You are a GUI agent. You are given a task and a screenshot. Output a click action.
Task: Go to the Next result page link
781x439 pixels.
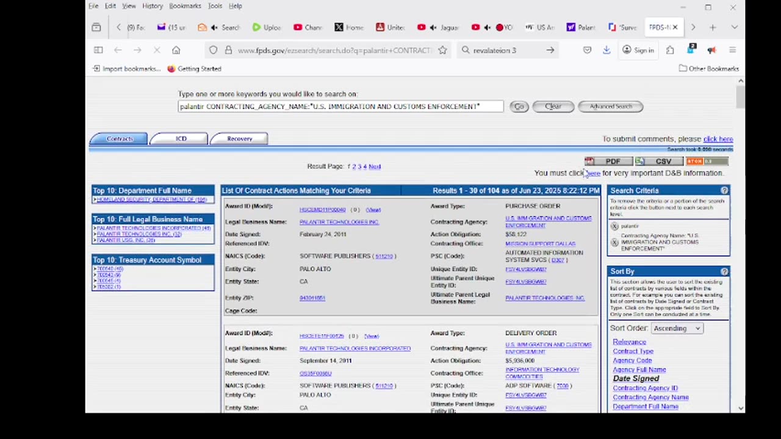pos(375,166)
